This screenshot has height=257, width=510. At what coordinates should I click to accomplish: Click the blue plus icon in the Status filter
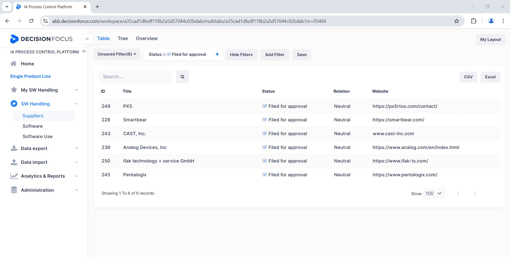point(217,54)
